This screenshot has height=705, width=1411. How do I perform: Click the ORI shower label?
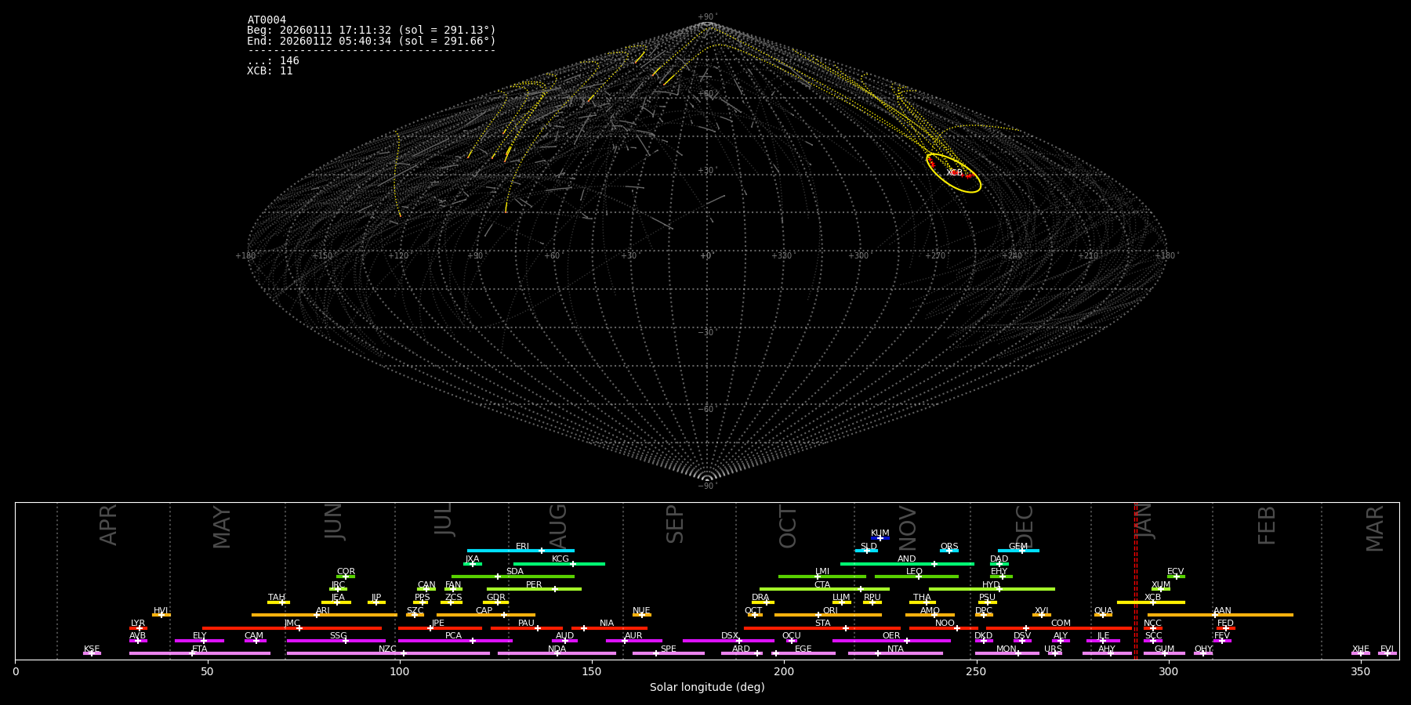pyautogui.click(x=830, y=610)
